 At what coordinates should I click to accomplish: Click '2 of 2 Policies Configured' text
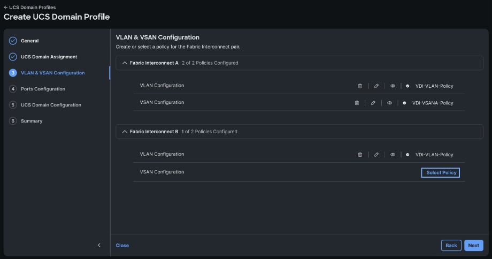point(210,63)
